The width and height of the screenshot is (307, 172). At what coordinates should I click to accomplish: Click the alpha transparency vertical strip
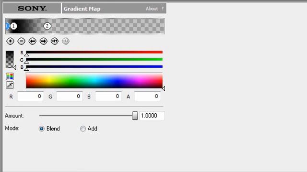tap(10, 59)
